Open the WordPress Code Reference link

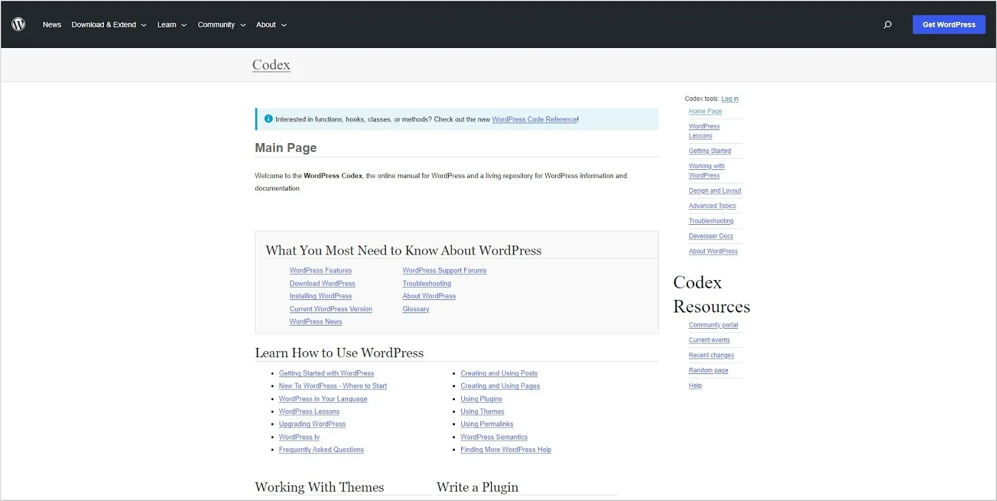(535, 119)
